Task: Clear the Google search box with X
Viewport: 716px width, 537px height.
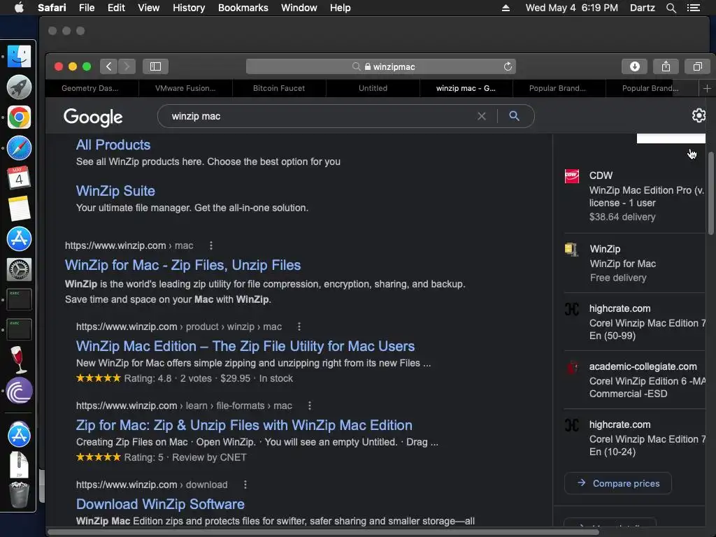Action: pos(481,117)
